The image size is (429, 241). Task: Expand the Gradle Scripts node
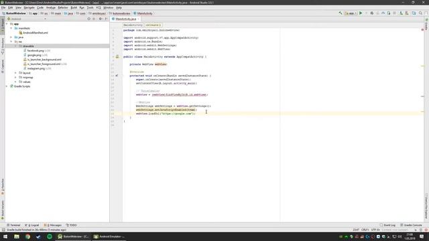tap(7, 86)
